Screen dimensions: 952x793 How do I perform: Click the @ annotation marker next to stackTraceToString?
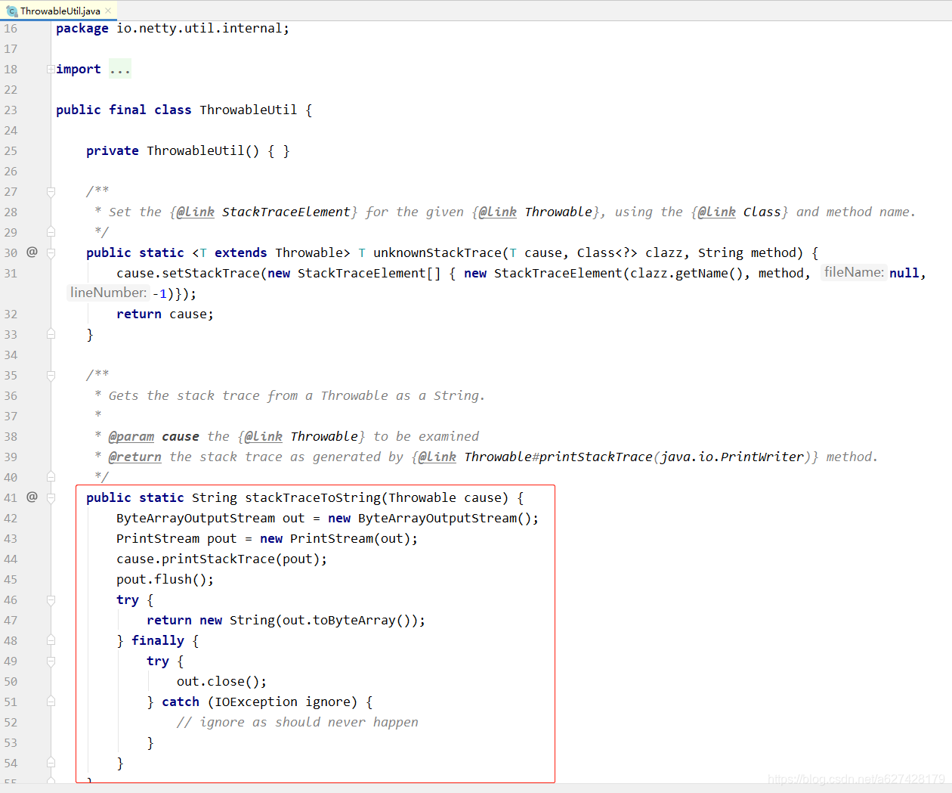tap(30, 497)
